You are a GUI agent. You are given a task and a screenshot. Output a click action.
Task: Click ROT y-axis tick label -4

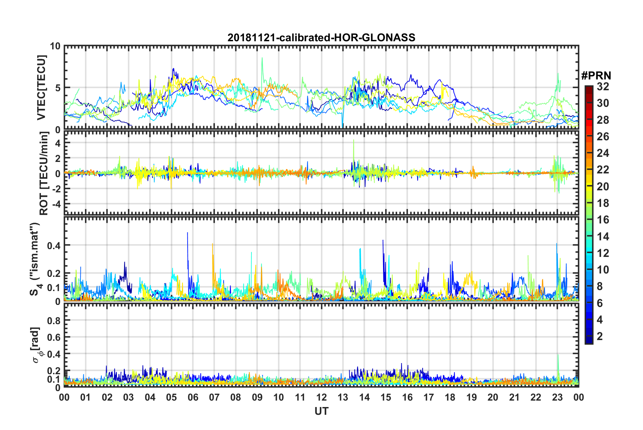(x=56, y=204)
